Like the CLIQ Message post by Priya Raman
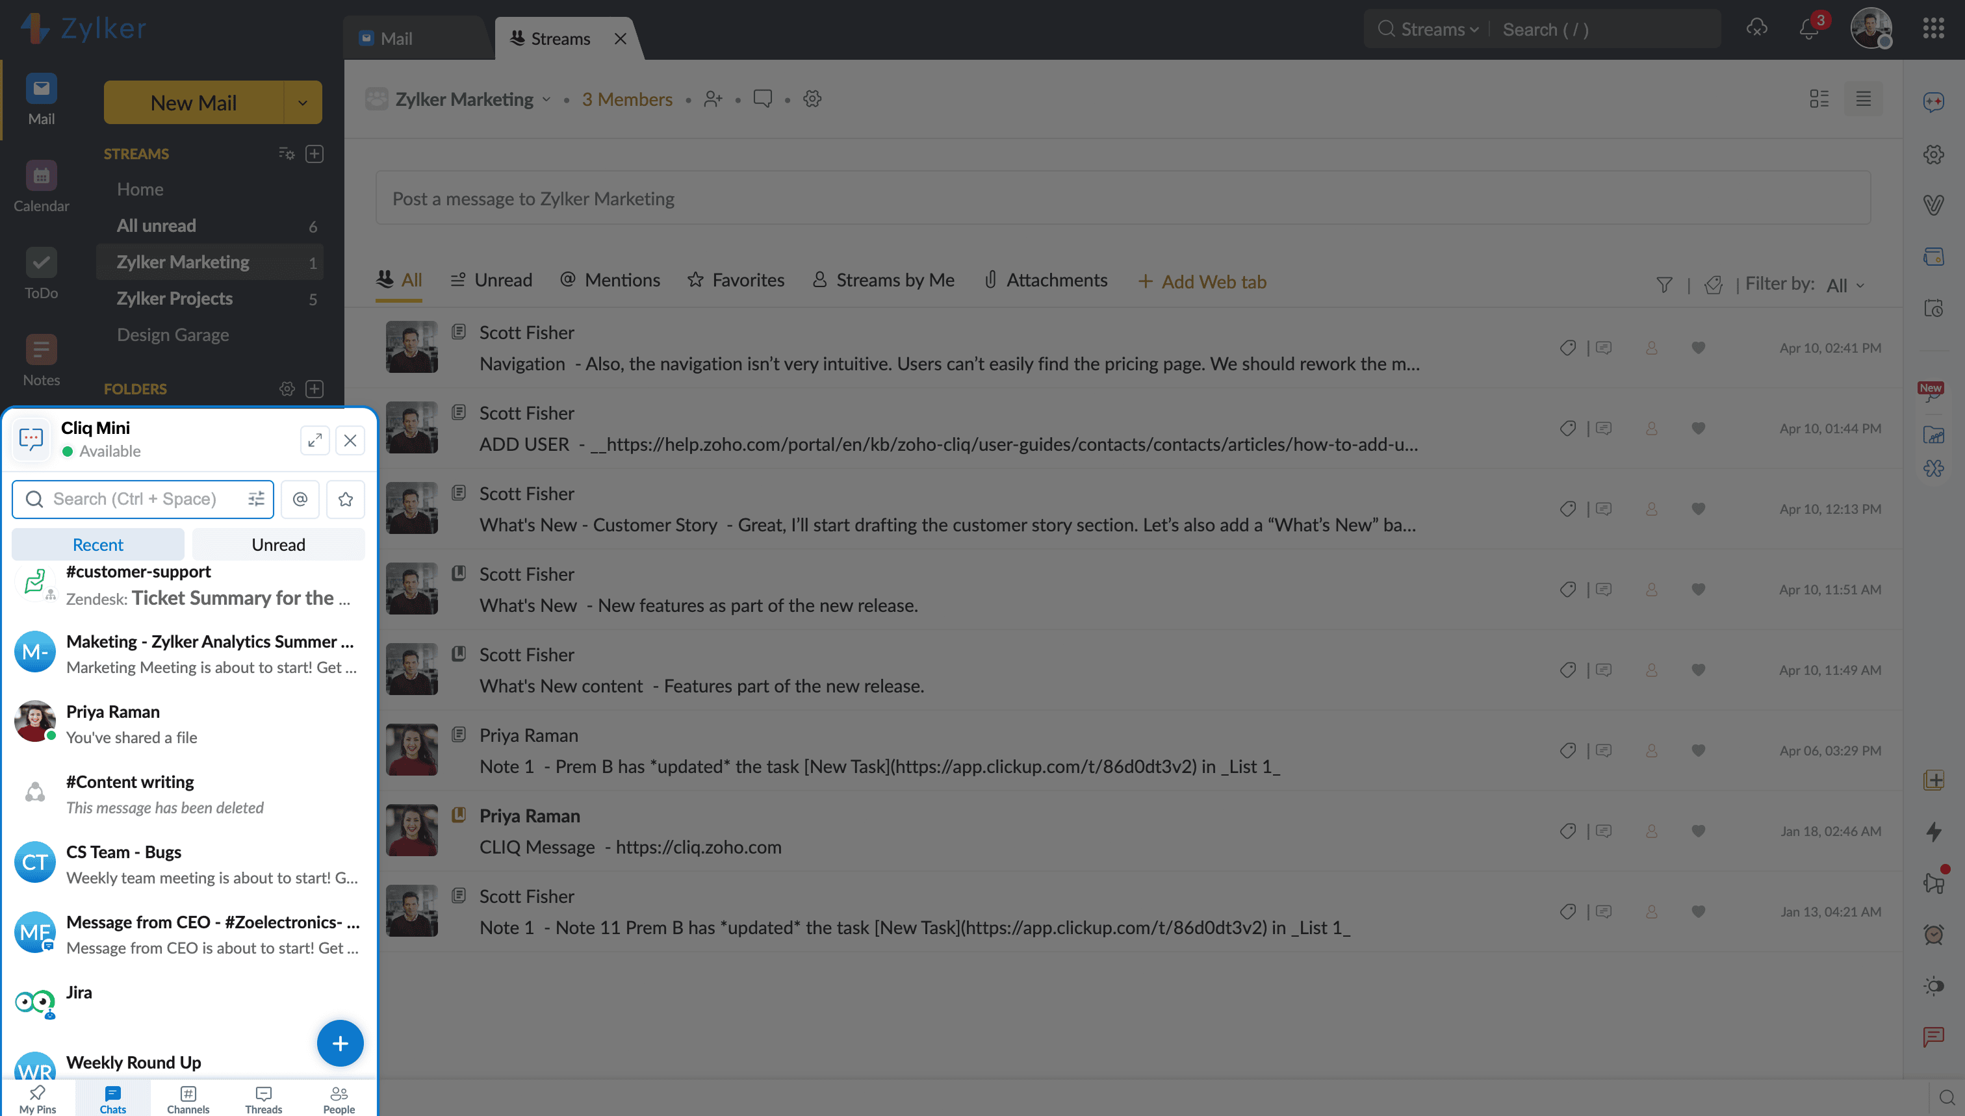Viewport: 1965px width, 1116px height. pyautogui.click(x=1698, y=830)
